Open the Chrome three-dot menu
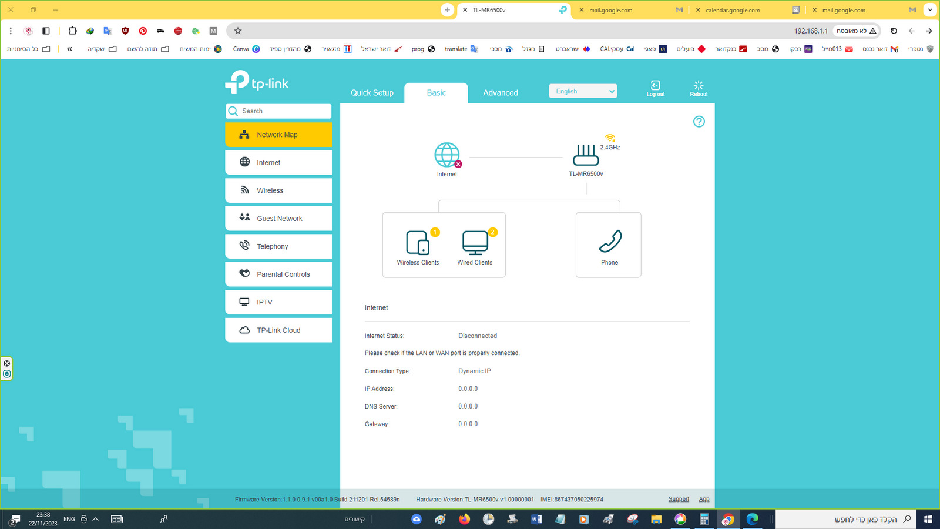 (x=11, y=31)
